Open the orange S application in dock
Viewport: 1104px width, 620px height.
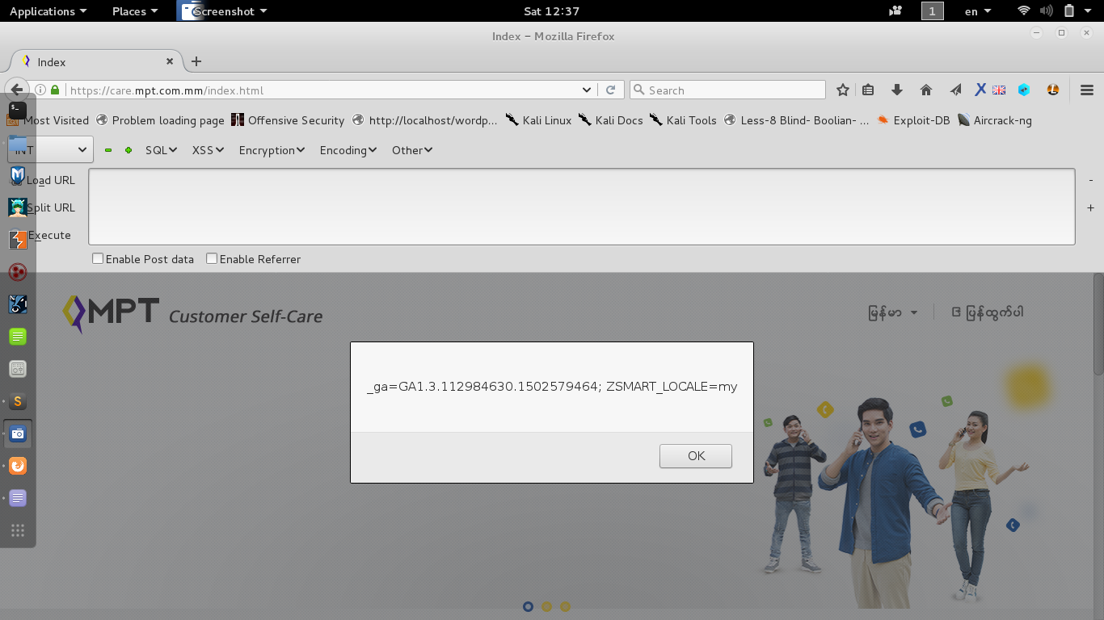point(18,401)
